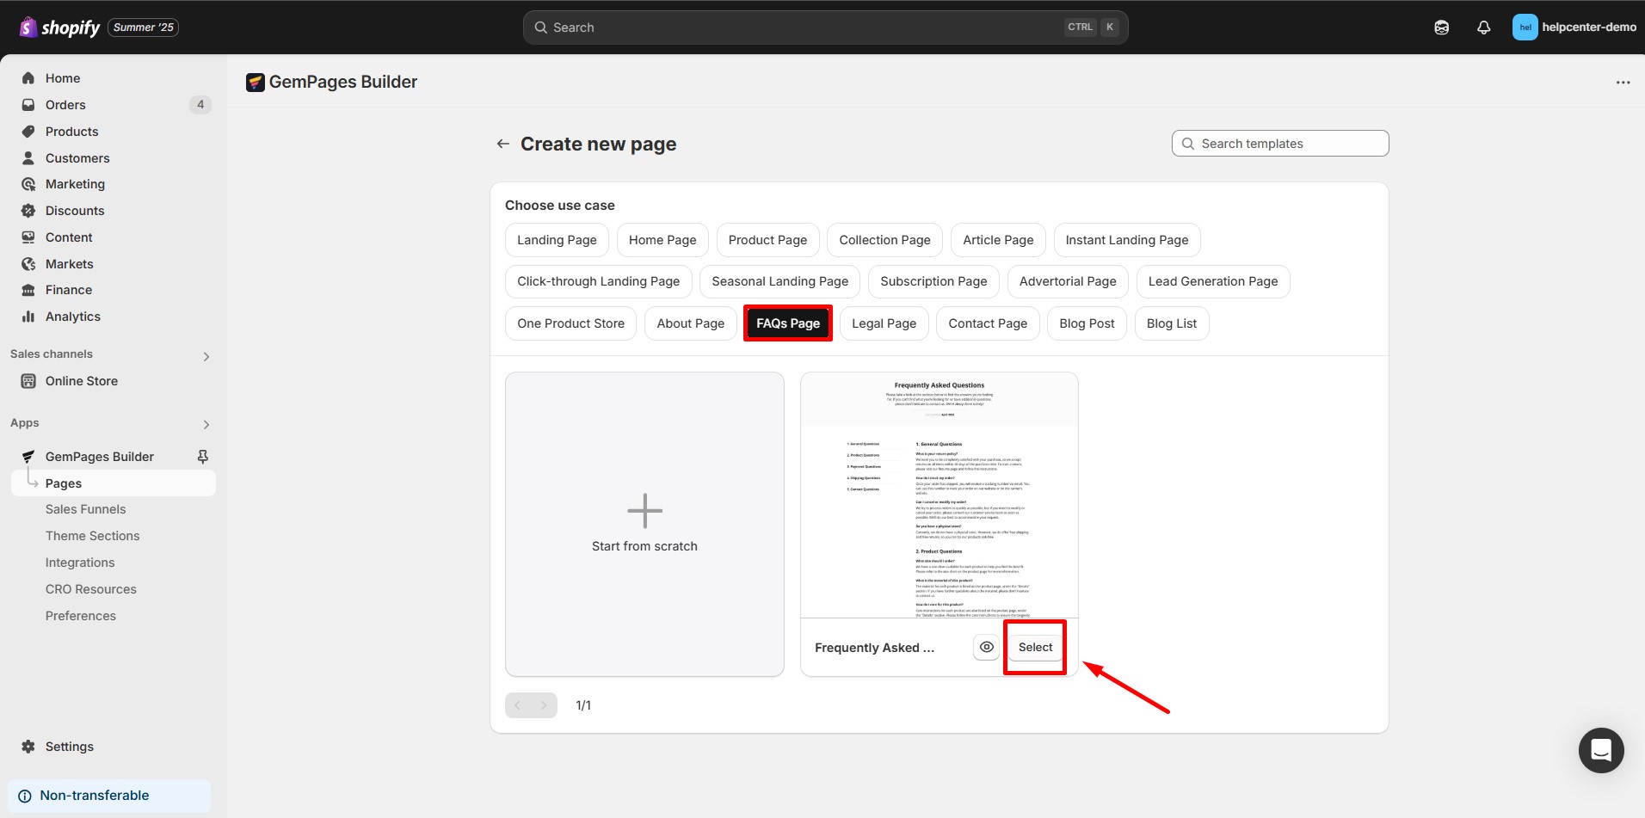Unpin the GemPages Builder app

[202, 456]
